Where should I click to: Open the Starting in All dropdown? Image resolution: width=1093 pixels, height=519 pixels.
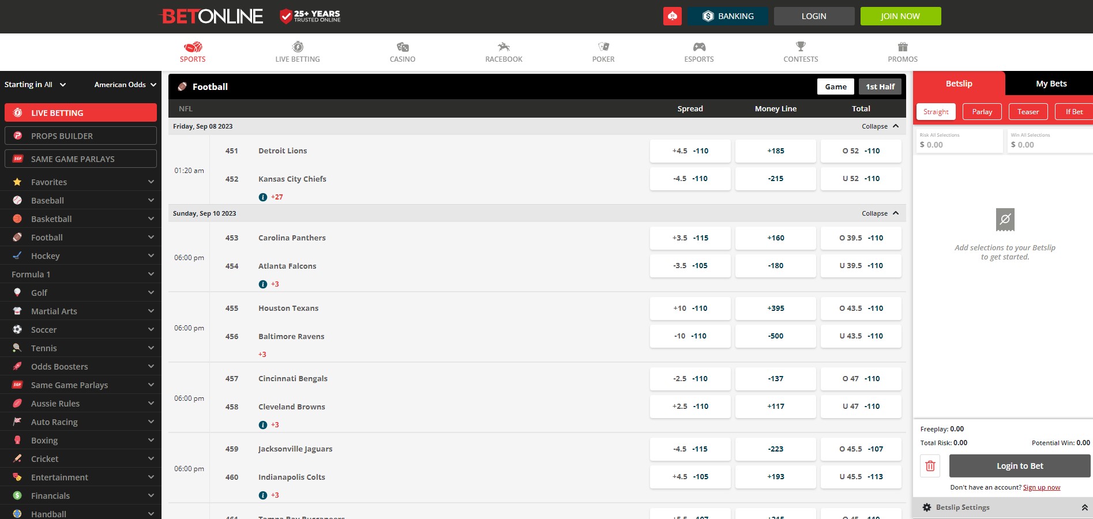tap(35, 85)
